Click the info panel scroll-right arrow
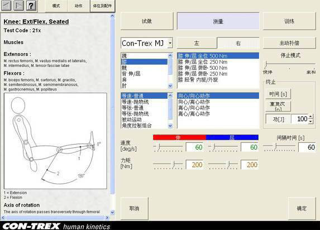 (107, 218)
